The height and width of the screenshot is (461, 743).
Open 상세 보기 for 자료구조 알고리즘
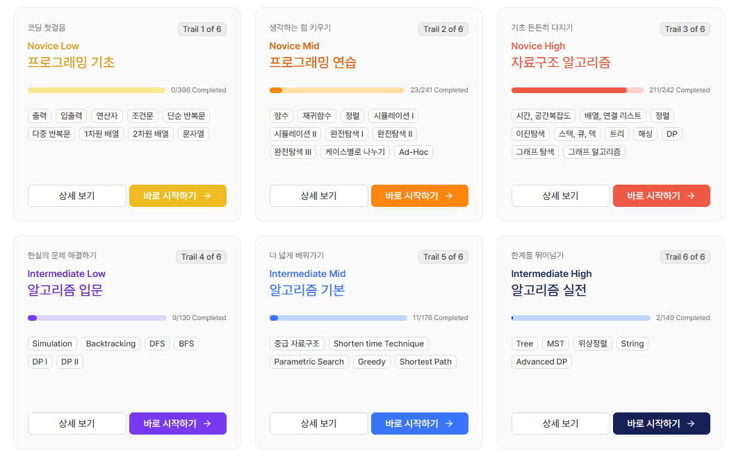(560, 196)
